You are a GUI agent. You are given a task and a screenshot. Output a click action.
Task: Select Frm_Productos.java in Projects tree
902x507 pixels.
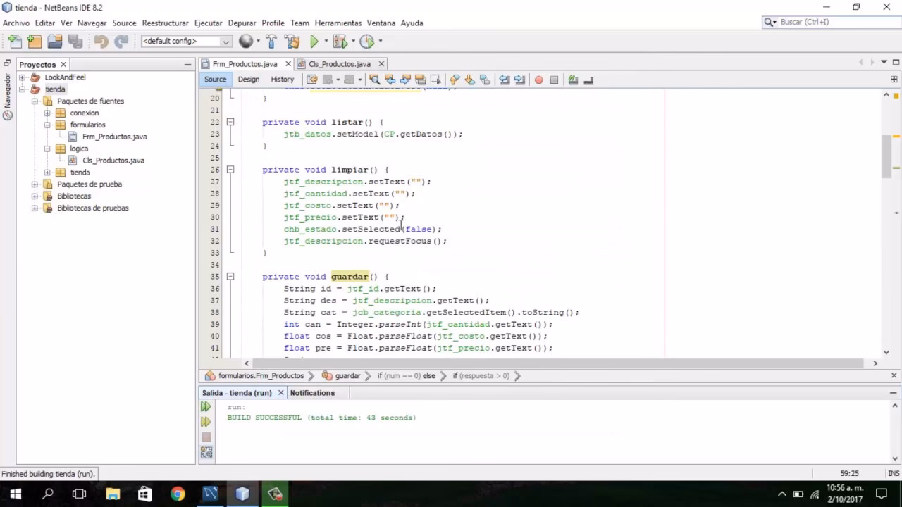tap(114, 137)
